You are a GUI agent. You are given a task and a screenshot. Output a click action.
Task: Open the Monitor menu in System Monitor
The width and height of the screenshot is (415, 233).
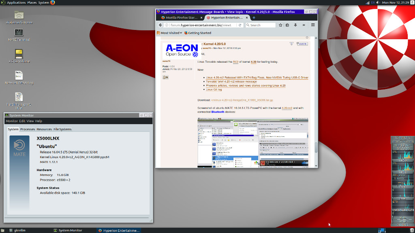(x=12, y=121)
